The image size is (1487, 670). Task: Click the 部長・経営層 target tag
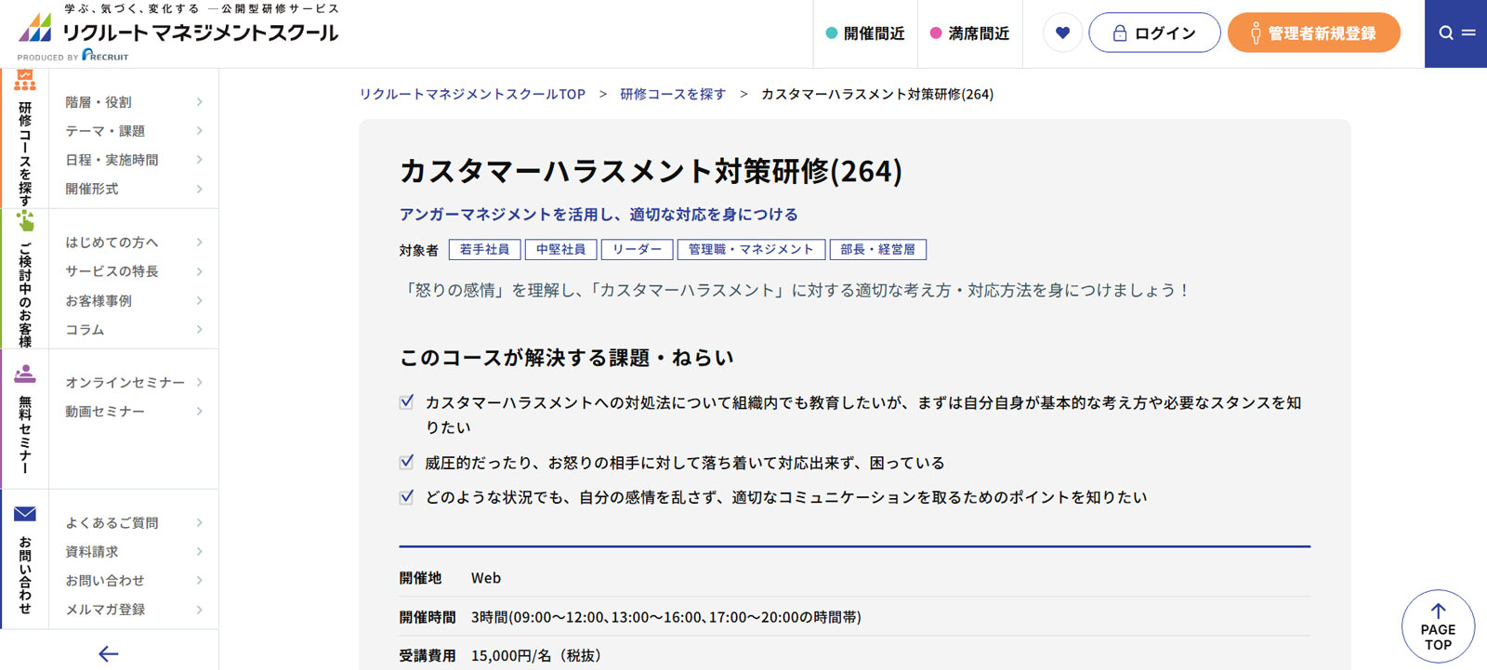[878, 250]
